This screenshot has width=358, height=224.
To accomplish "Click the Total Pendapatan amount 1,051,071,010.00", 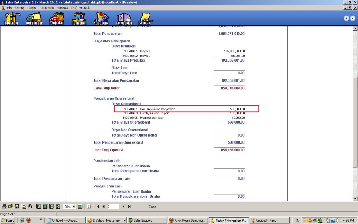I will [x=231, y=33].
